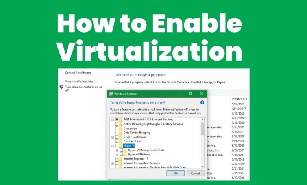Maximize the Windows Features dialog
The image size is (307, 185).
pyautogui.click(x=190, y=94)
